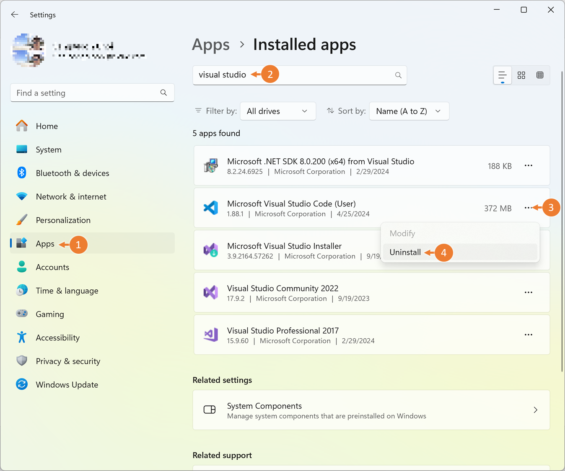
Task: Switch to table view layout
Action: (x=540, y=75)
